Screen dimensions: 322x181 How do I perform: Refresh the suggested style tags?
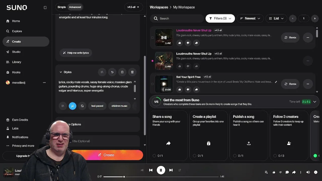(x=82, y=106)
